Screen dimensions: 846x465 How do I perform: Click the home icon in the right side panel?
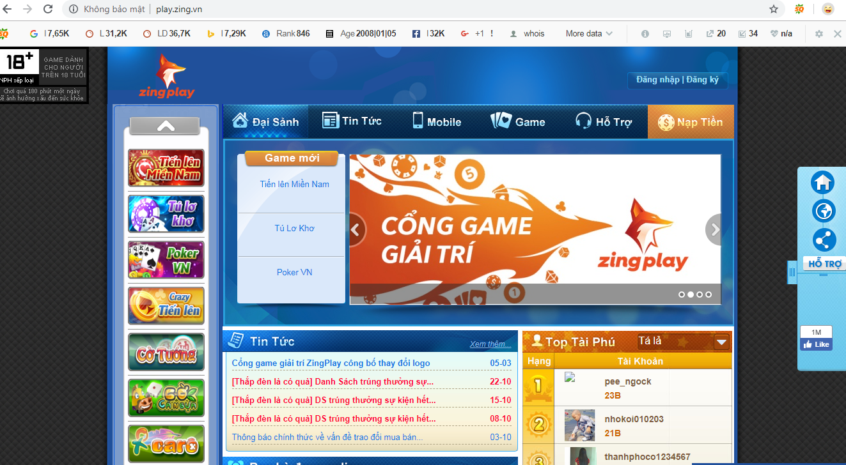click(x=823, y=183)
